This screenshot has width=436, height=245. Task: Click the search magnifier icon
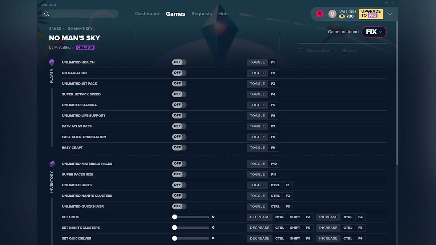(x=47, y=13)
